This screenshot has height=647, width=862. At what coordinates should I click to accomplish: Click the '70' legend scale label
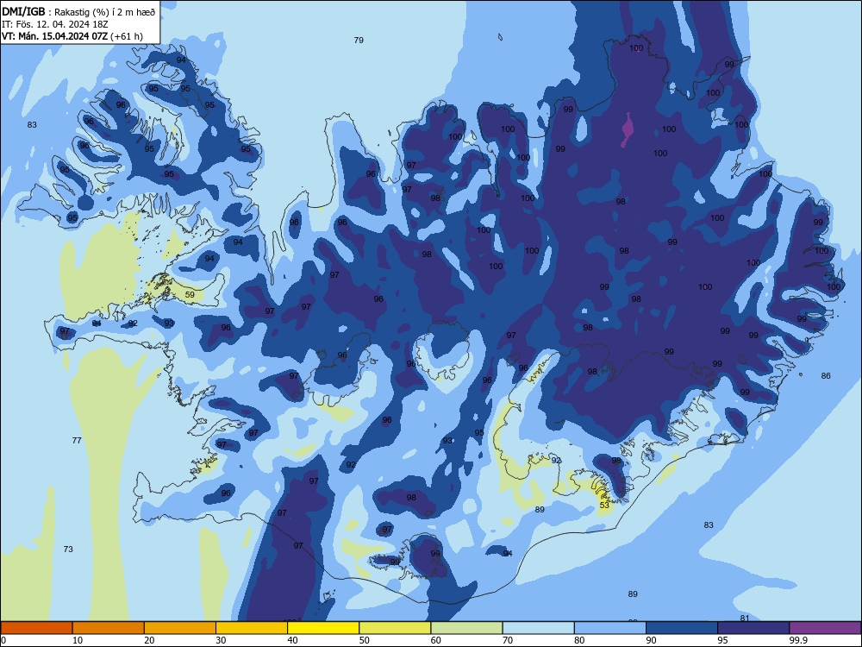click(508, 640)
